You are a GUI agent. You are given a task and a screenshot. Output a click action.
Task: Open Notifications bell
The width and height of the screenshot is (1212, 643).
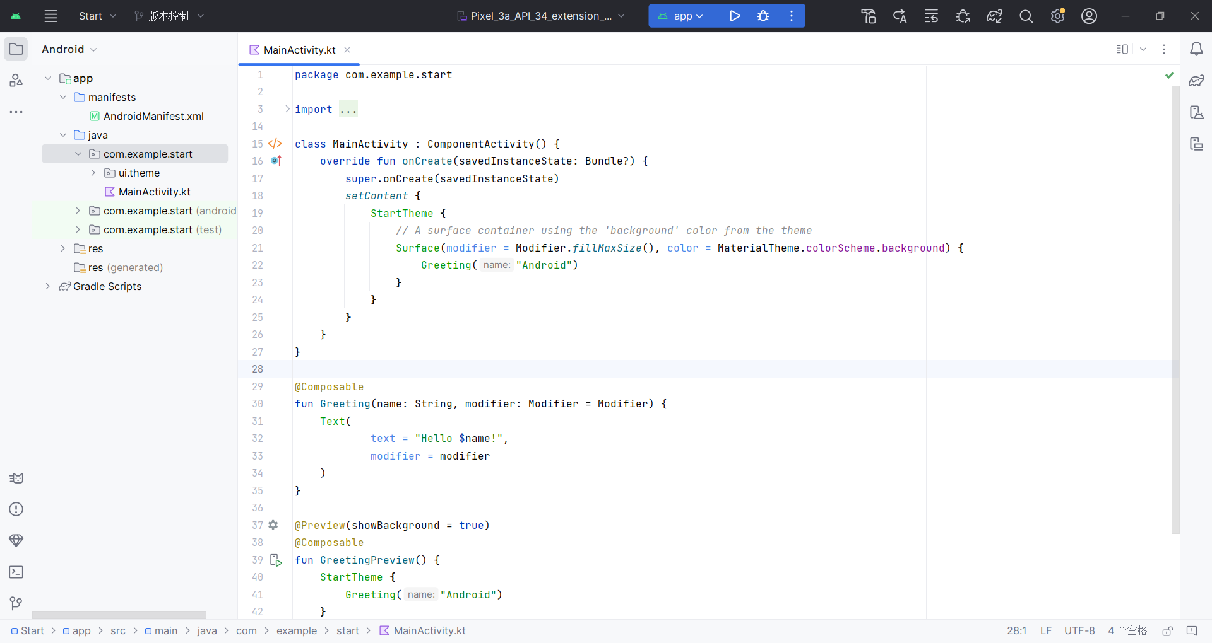pyautogui.click(x=1196, y=49)
